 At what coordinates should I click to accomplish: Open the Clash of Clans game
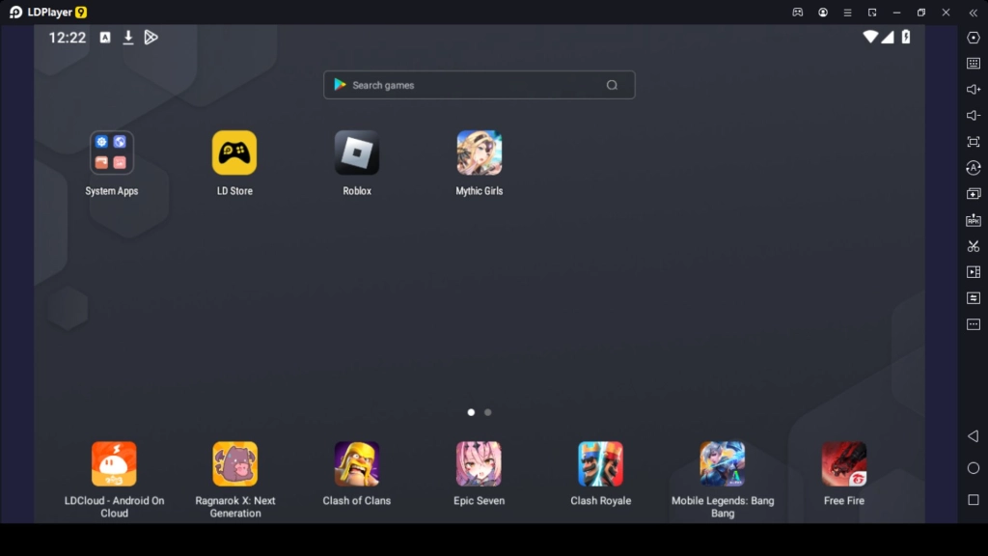(x=357, y=463)
